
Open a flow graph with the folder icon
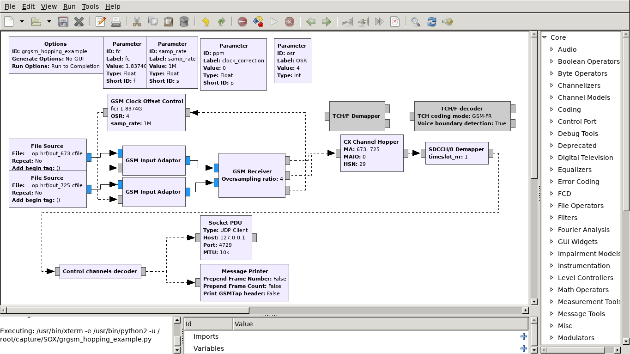pos(36,21)
